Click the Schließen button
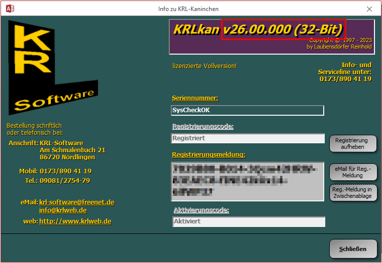Image resolution: width=382 pixels, height=263 pixels. click(353, 249)
